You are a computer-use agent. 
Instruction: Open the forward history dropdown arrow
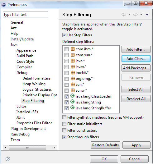[141, 15]
